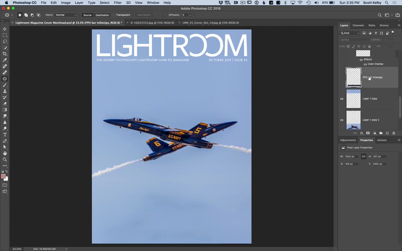Select the Crop tool
This screenshot has width=402, height=251.
click(5, 54)
